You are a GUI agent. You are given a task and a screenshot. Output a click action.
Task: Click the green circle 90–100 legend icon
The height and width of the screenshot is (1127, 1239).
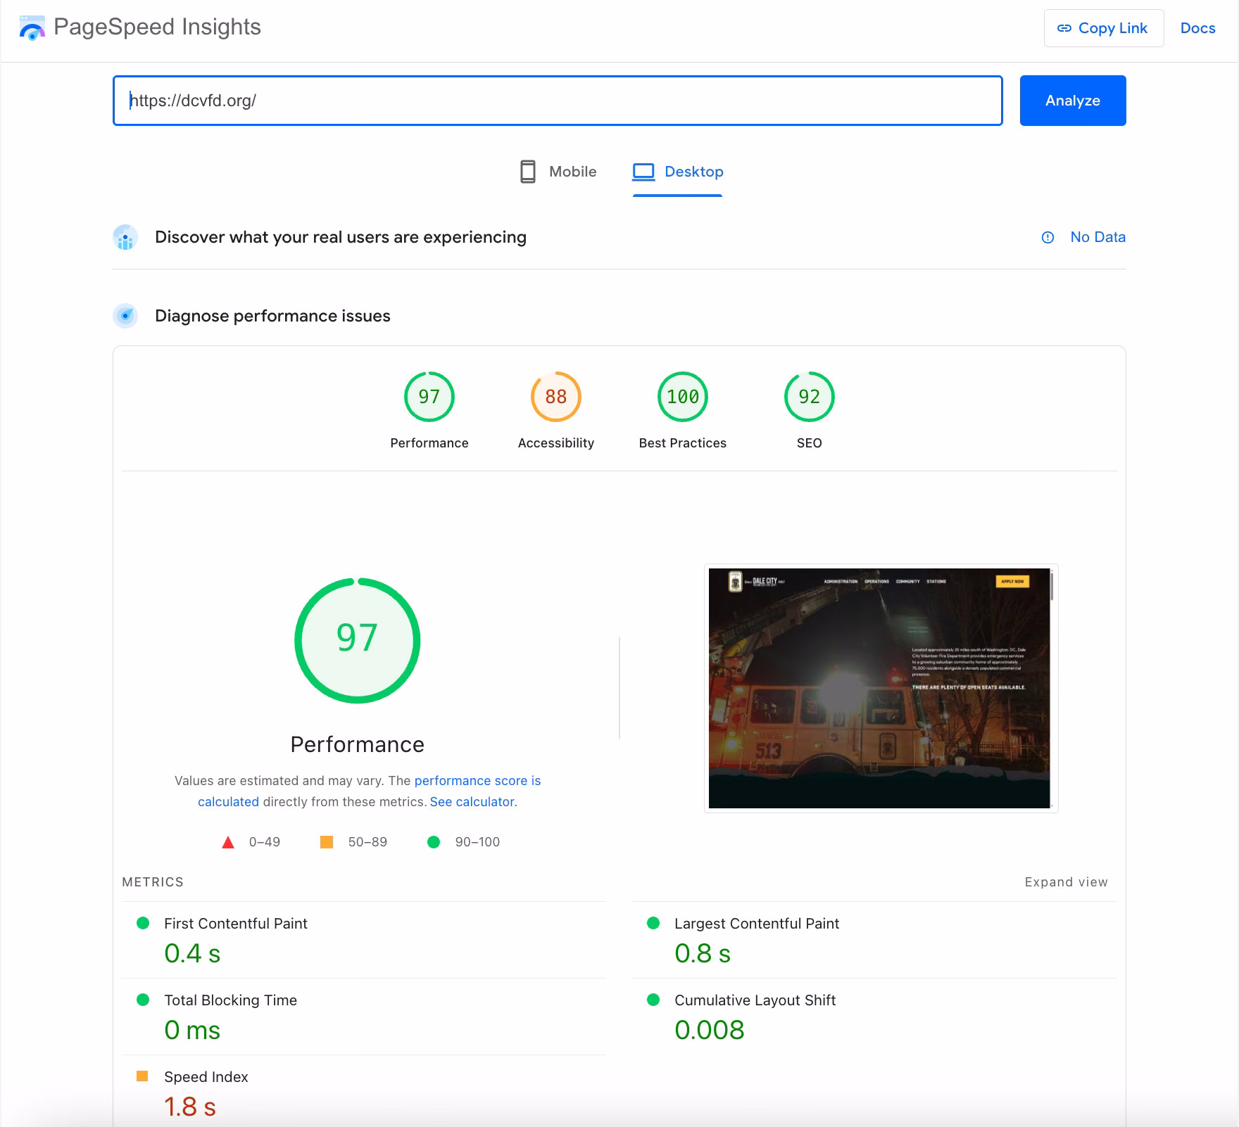pyautogui.click(x=434, y=842)
